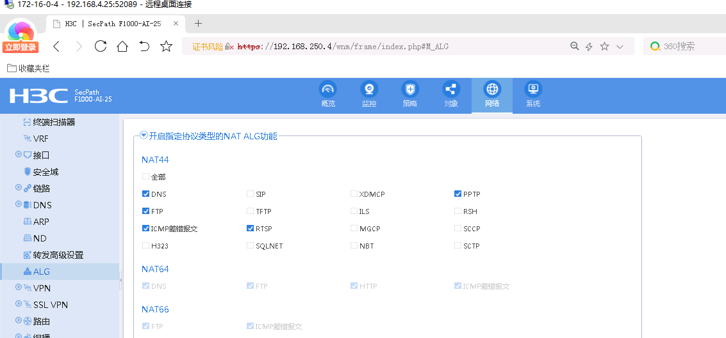Check the 全部 checkbox under NAT44

(x=145, y=176)
